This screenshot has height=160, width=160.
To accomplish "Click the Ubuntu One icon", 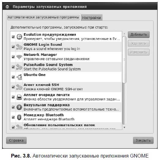I will pos(19,77).
